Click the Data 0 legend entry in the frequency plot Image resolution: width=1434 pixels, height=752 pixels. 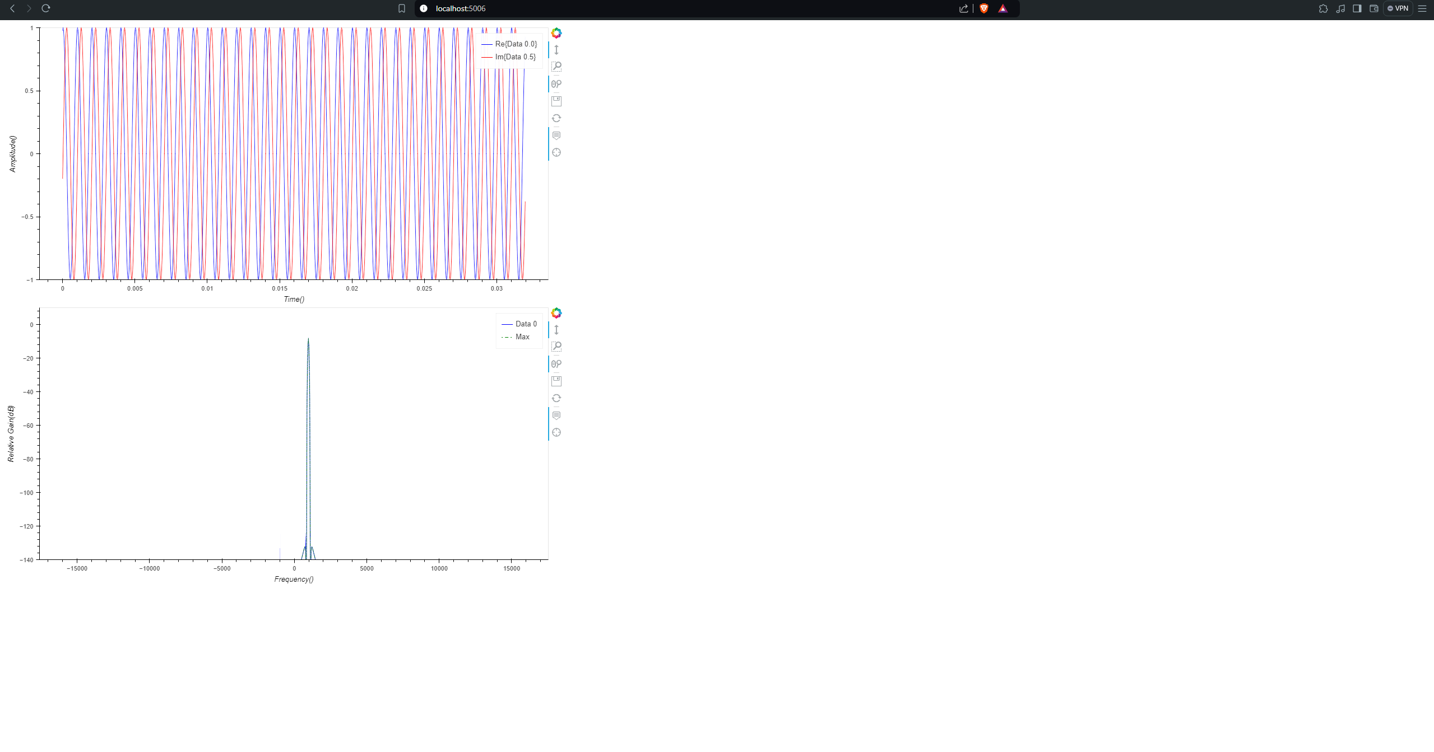point(519,324)
